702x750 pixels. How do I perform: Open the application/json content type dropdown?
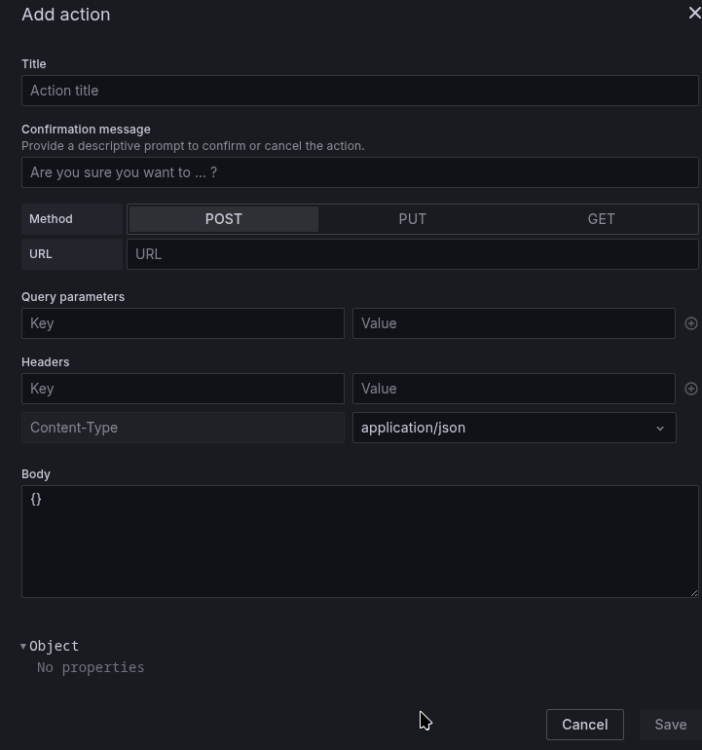(x=514, y=428)
